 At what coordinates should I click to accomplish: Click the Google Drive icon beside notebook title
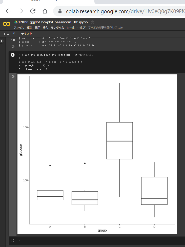(x=16, y=22)
